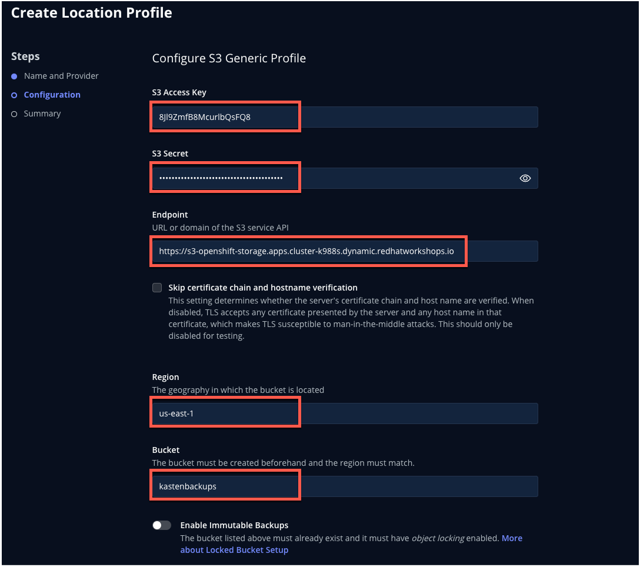The image size is (640, 567).
Task: Click Skip certificate chain verification label text
Action: [263, 288]
